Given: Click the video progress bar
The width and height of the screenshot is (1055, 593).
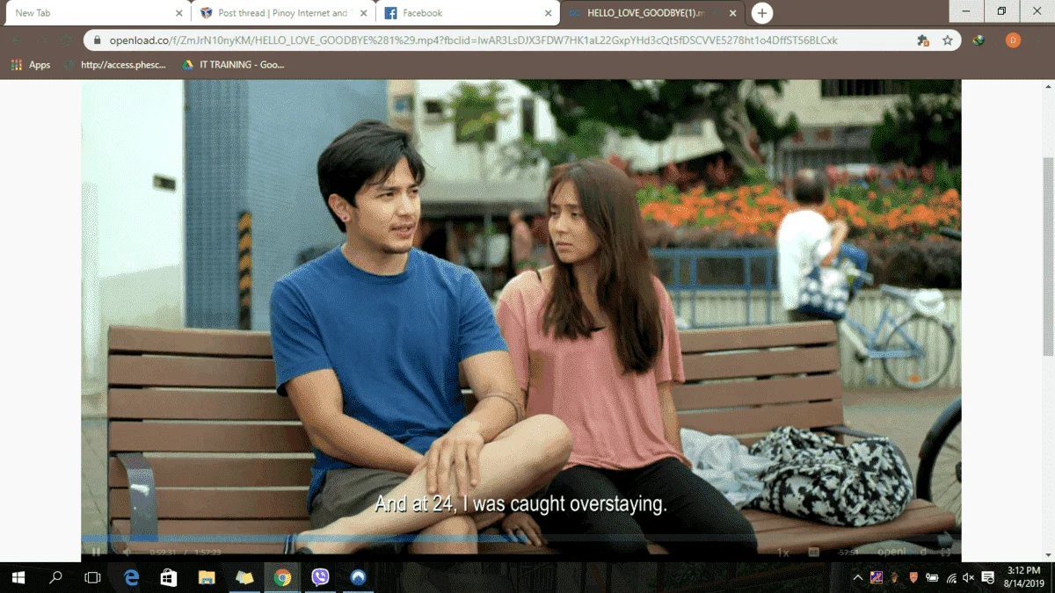Looking at the screenshot, I should 521,538.
